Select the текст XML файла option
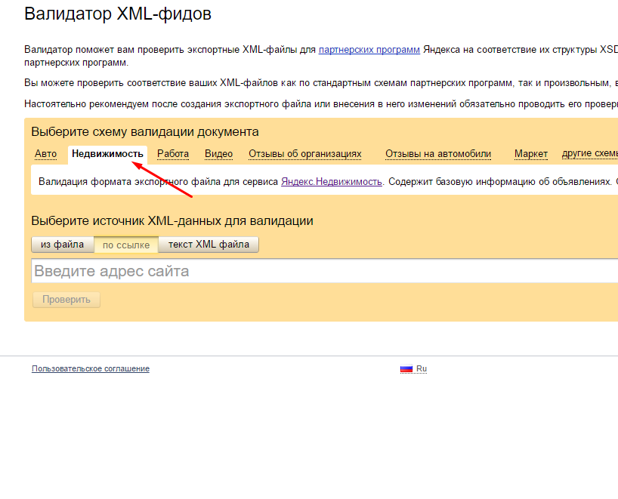This screenshot has width=618, height=499. 209,245
